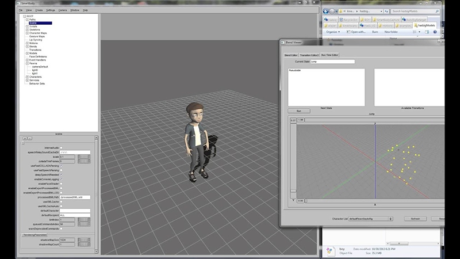Open the Window menu
Screen dimensions: 460x259
pyautogui.click(x=75, y=10)
